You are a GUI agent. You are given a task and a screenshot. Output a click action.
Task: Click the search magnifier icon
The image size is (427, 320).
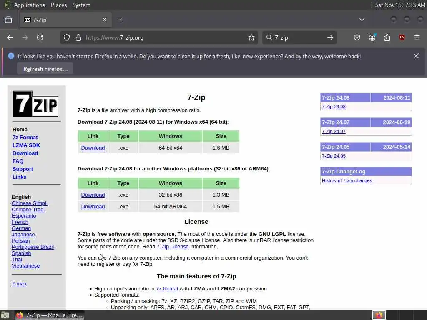point(269,37)
